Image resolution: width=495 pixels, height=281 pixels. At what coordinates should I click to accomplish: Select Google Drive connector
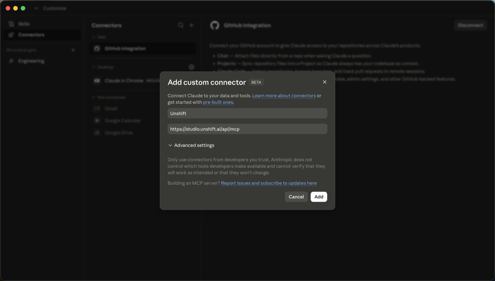click(x=142, y=133)
